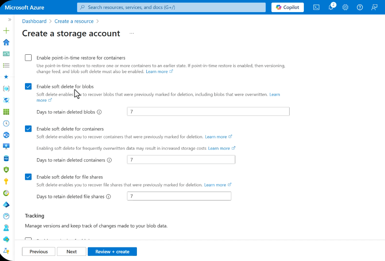The width and height of the screenshot is (385, 261).
Task: Disable soft delete for blobs
Action: pos(28,86)
